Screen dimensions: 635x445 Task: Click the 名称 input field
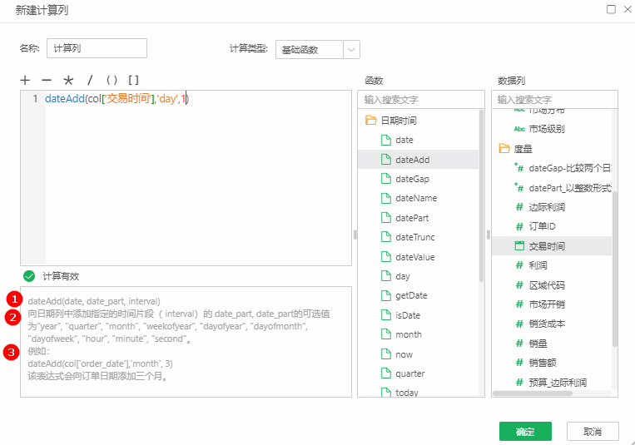97,48
